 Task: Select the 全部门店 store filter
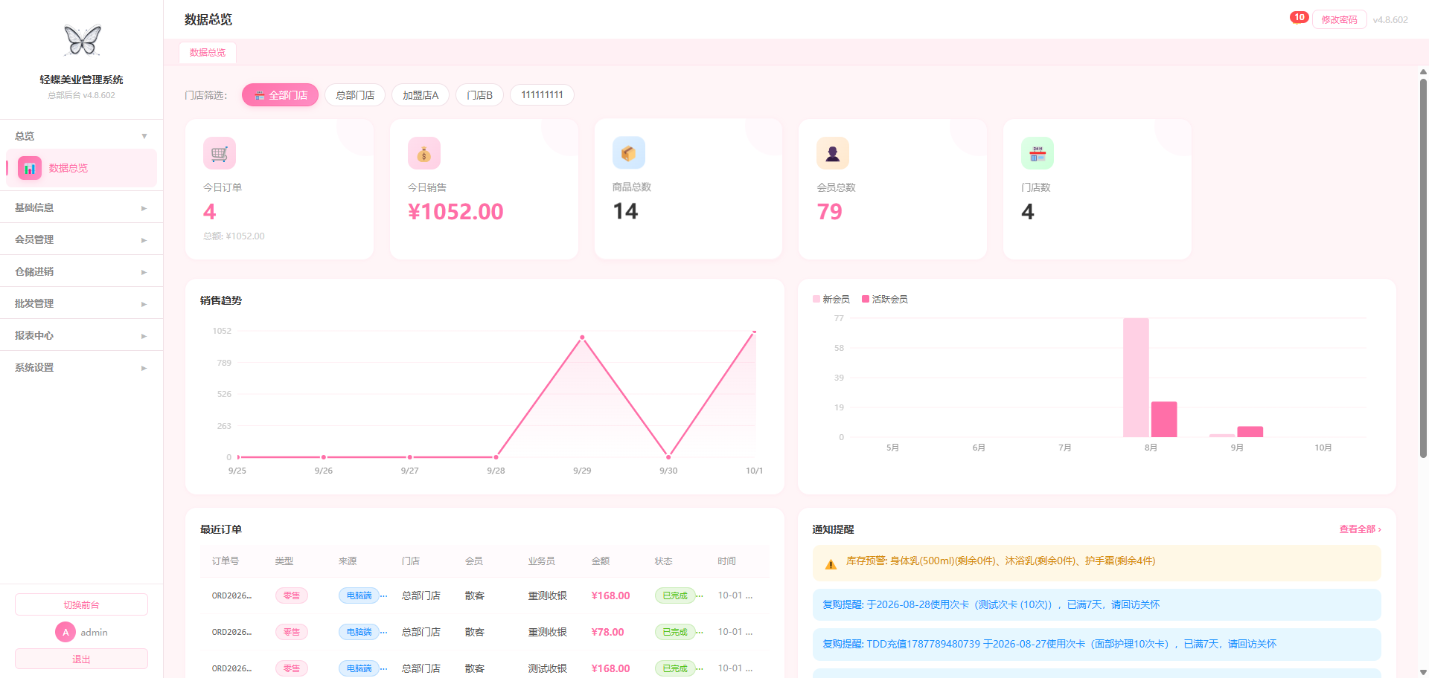tap(280, 95)
